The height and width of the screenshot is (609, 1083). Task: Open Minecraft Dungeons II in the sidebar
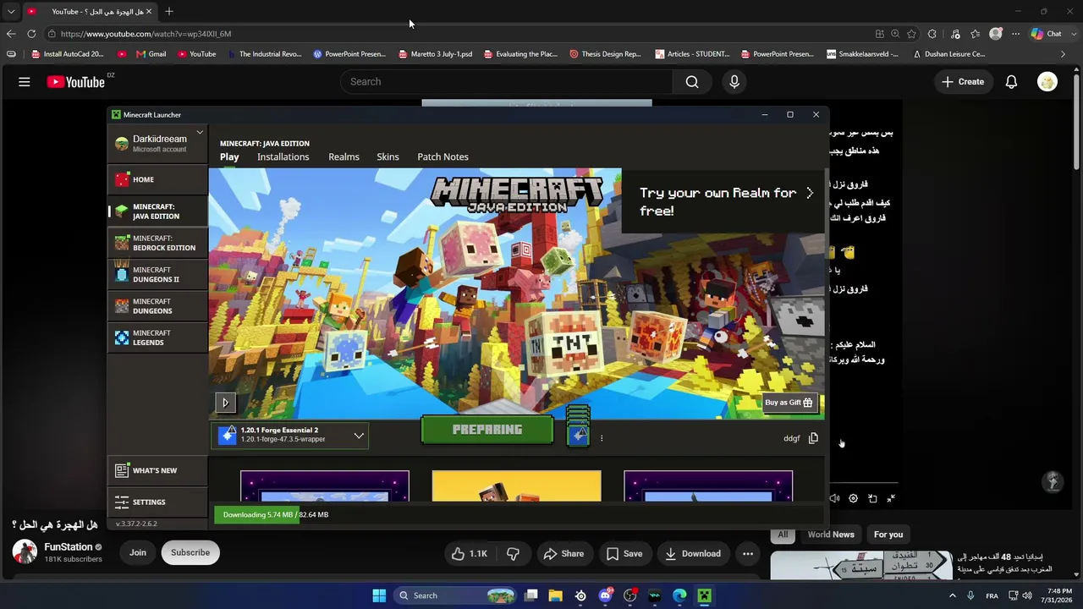(157, 274)
